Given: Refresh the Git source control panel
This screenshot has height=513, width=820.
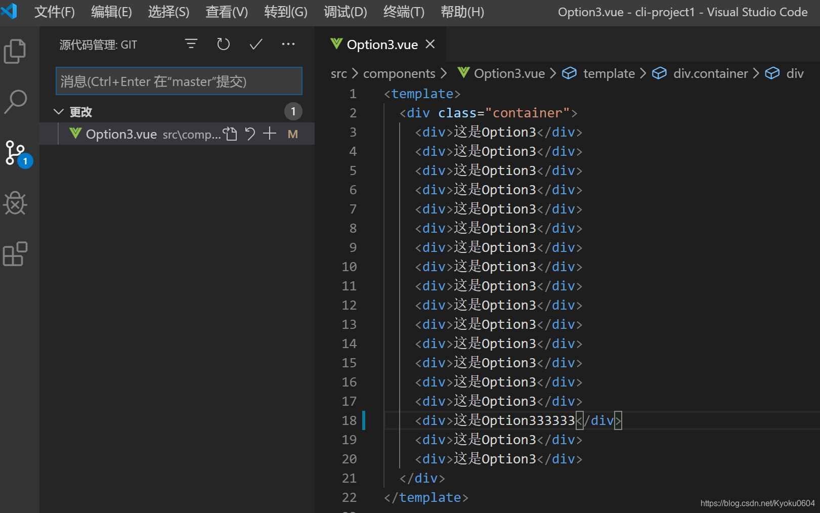Looking at the screenshot, I should [223, 44].
